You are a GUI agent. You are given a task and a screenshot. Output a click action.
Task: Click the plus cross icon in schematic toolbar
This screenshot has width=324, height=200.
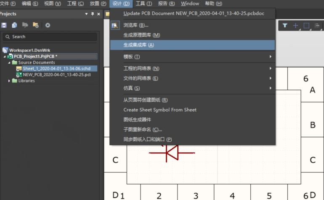tap(295, 26)
